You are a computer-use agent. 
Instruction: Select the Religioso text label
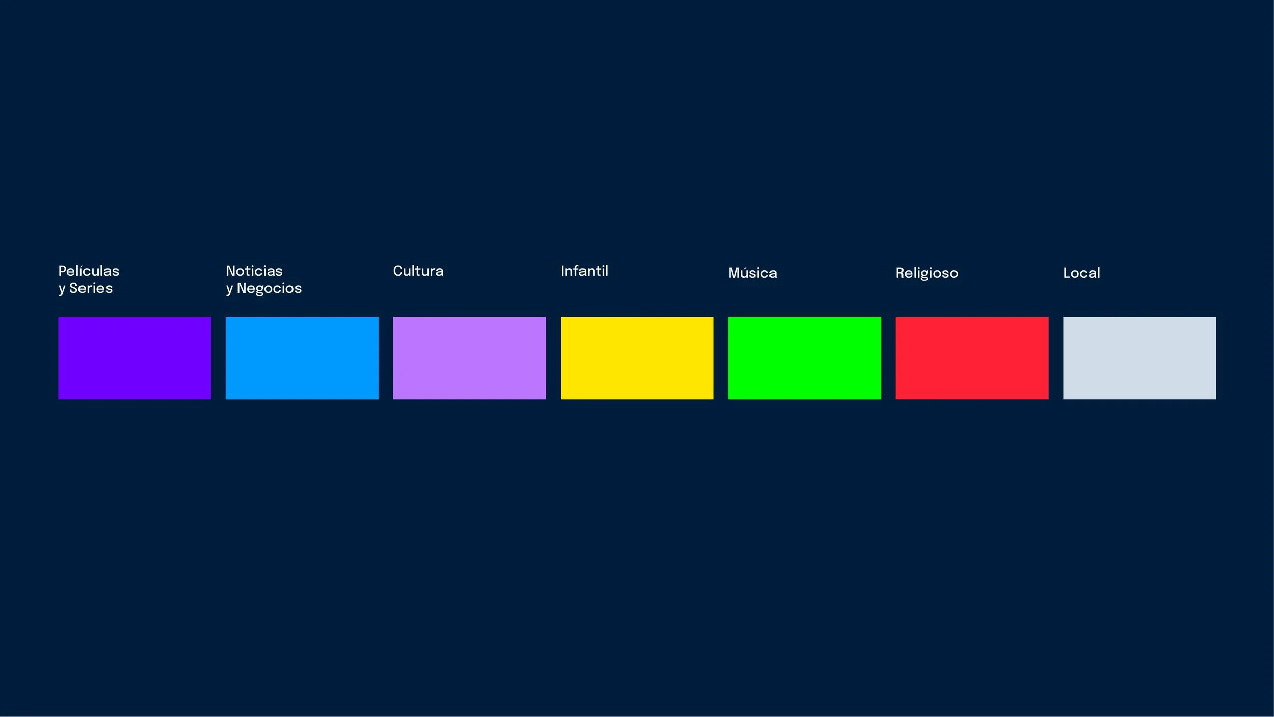pyautogui.click(x=926, y=273)
